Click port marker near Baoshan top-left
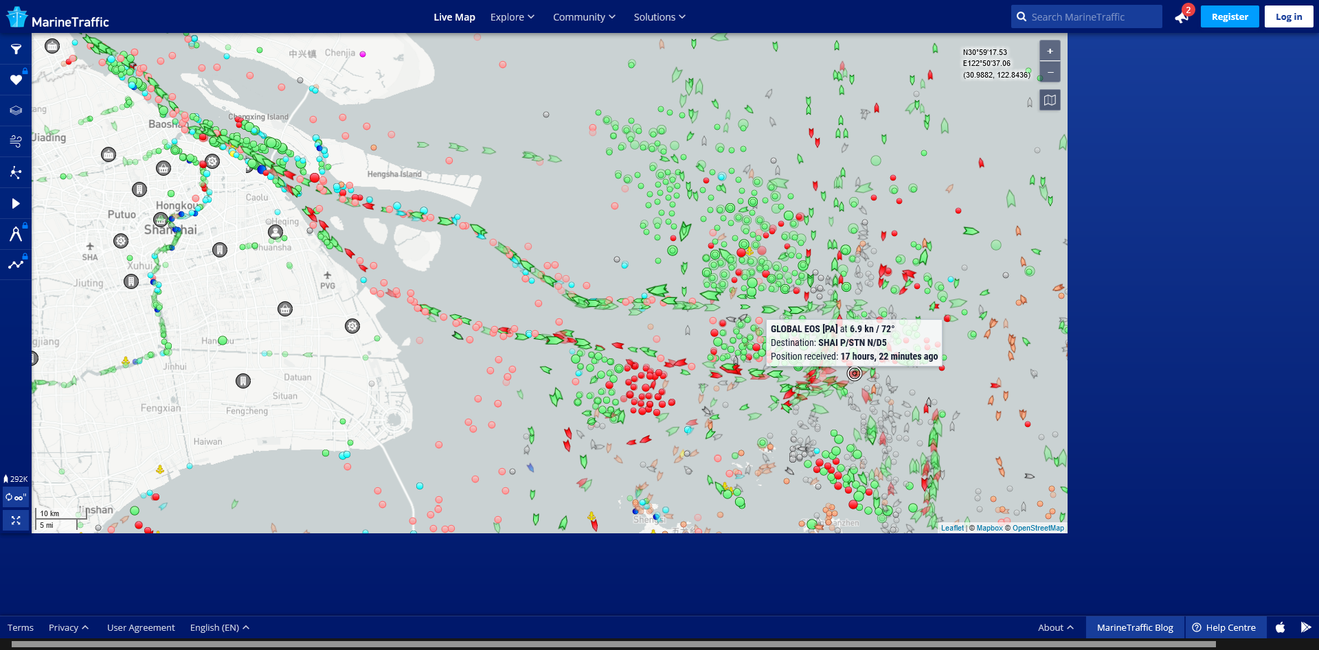 [x=52, y=46]
